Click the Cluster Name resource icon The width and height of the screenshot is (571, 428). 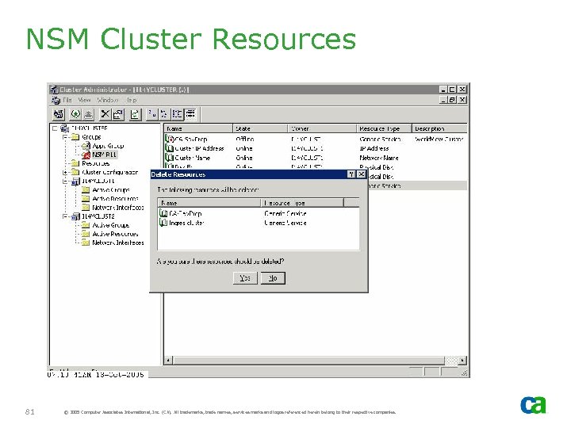pyautogui.click(x=170, y=158)
